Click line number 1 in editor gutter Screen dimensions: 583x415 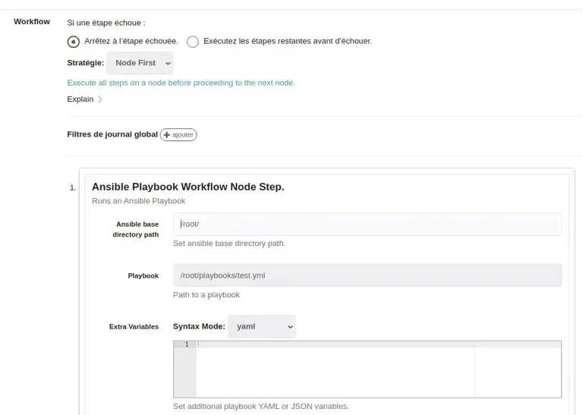pyautogui.click(x=186, y=344)
